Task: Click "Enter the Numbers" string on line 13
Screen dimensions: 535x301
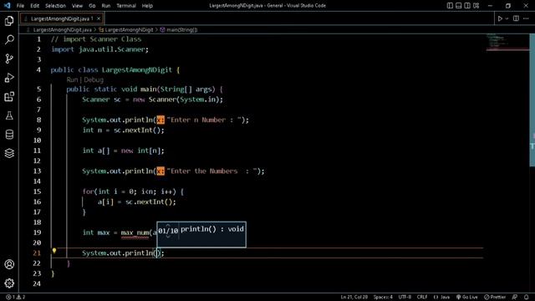Action: click(211, 171)
